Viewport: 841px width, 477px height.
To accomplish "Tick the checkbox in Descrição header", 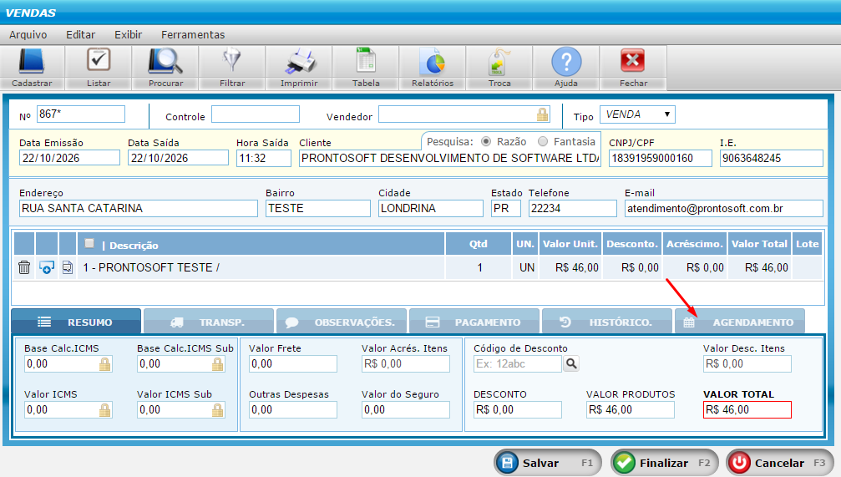I will click(x=89, y=244).
